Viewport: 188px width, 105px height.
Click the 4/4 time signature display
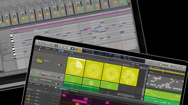pyautogui.click(x=125, y=57)
